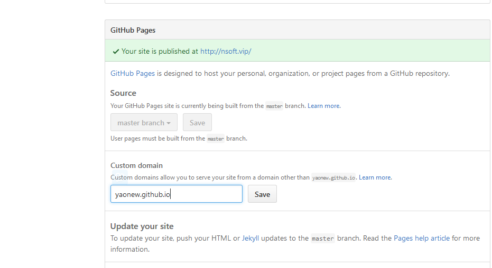The height and width of the screenshot is (268, 492).
Task: Focus the Custom domain text field
Action: (x=176, y=194)
